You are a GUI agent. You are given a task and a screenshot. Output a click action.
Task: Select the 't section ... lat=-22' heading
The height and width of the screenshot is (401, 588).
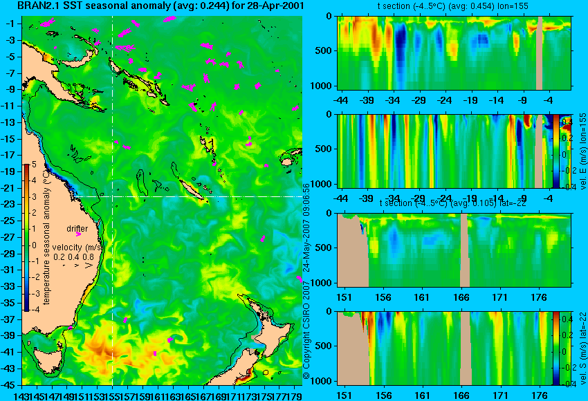tap(453, 203)
